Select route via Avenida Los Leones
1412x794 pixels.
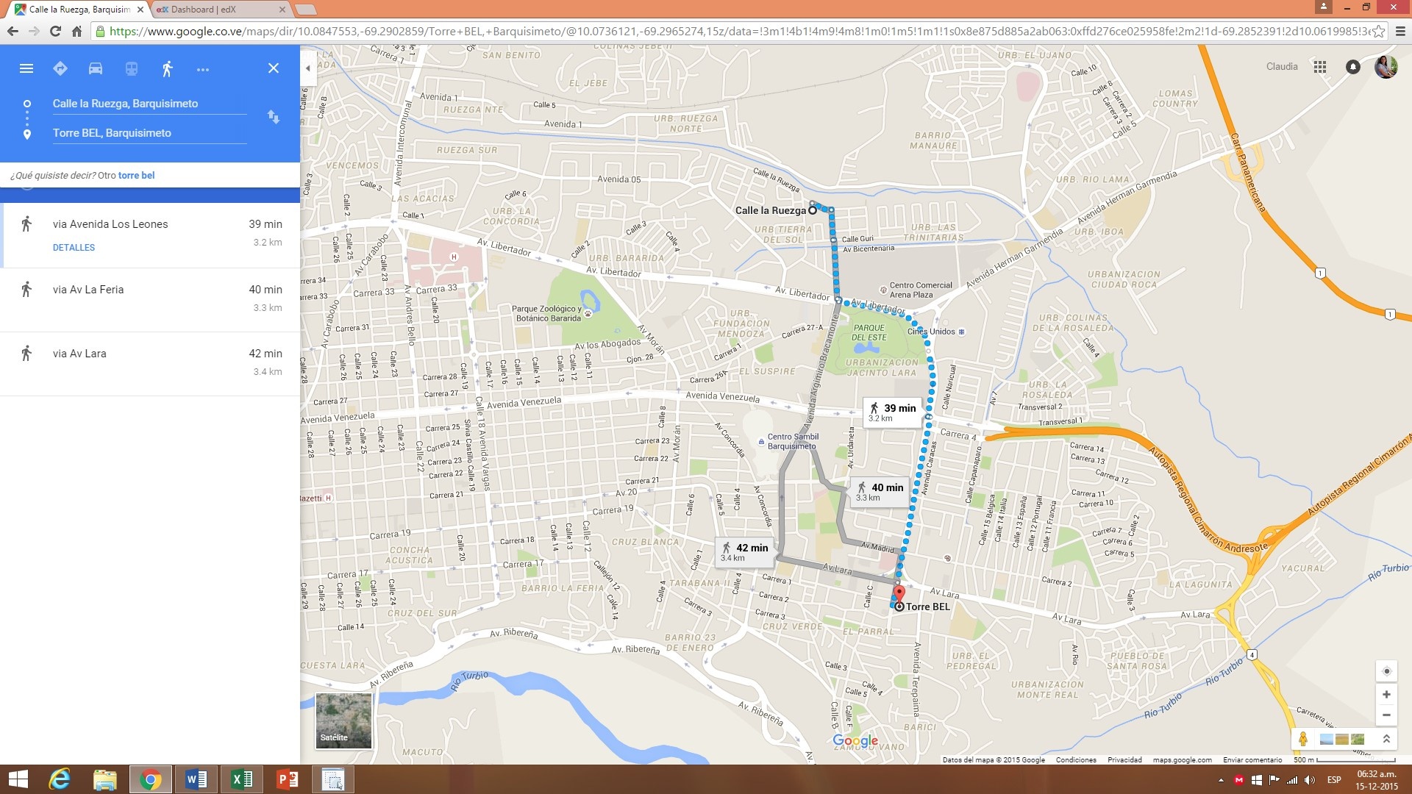[x=150, y=235]
